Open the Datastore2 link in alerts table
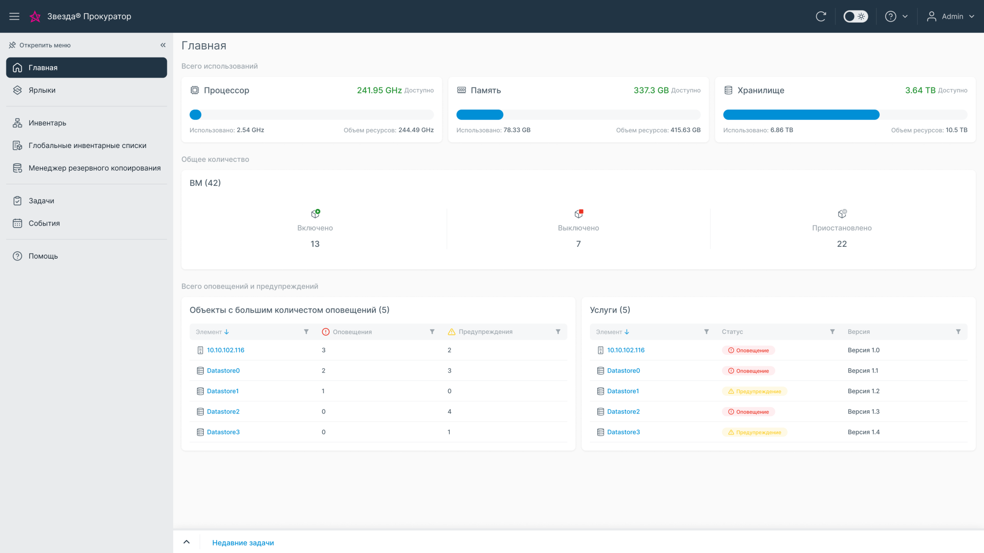Viewport: 984px width, 553px height. click(223, 411)
